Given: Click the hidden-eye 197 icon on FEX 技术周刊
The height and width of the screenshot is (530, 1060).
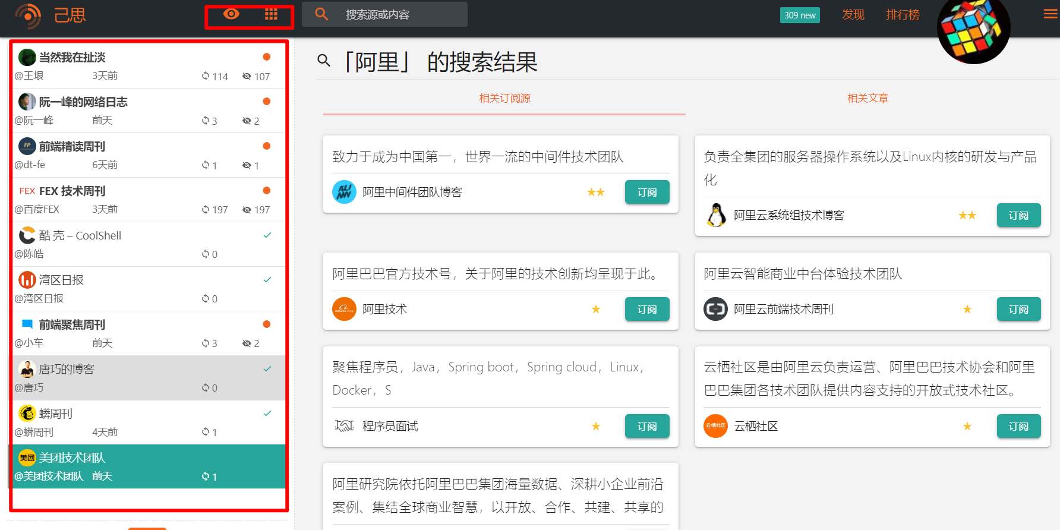Looking at the screenshot, I should click(247, 210).
